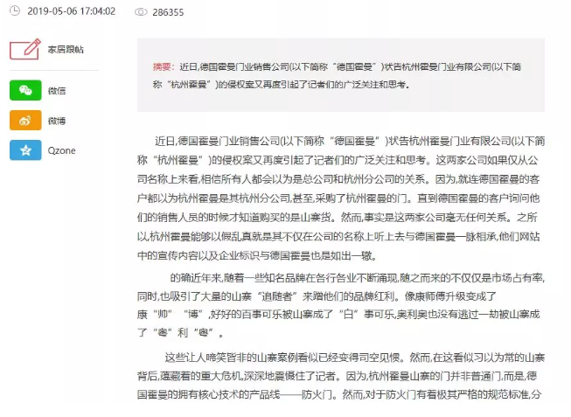Click the Qzone share label

[x=61, y=150]
